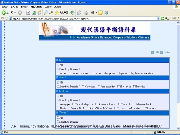Click the Mail envelope icon
The width and height of the screenshot is (180, 135).
pyautogui.click(x=79, y=13)
